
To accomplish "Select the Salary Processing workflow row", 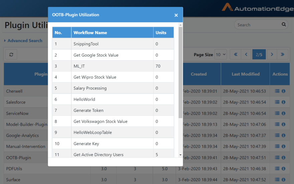I will [113, 88].
